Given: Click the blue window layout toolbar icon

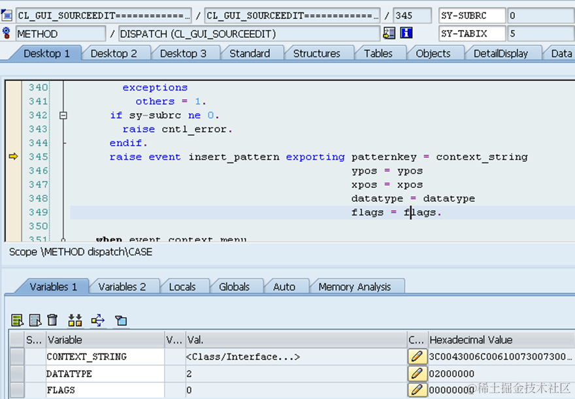Looking at the screenshot, I should click(x=121, y=321).
